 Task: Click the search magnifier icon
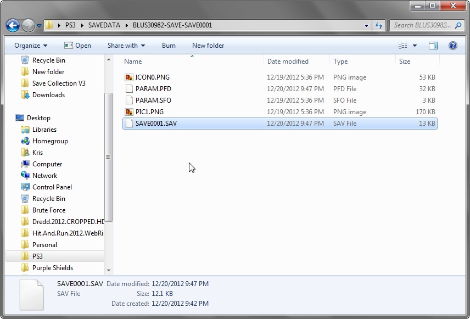click(458, 25)
